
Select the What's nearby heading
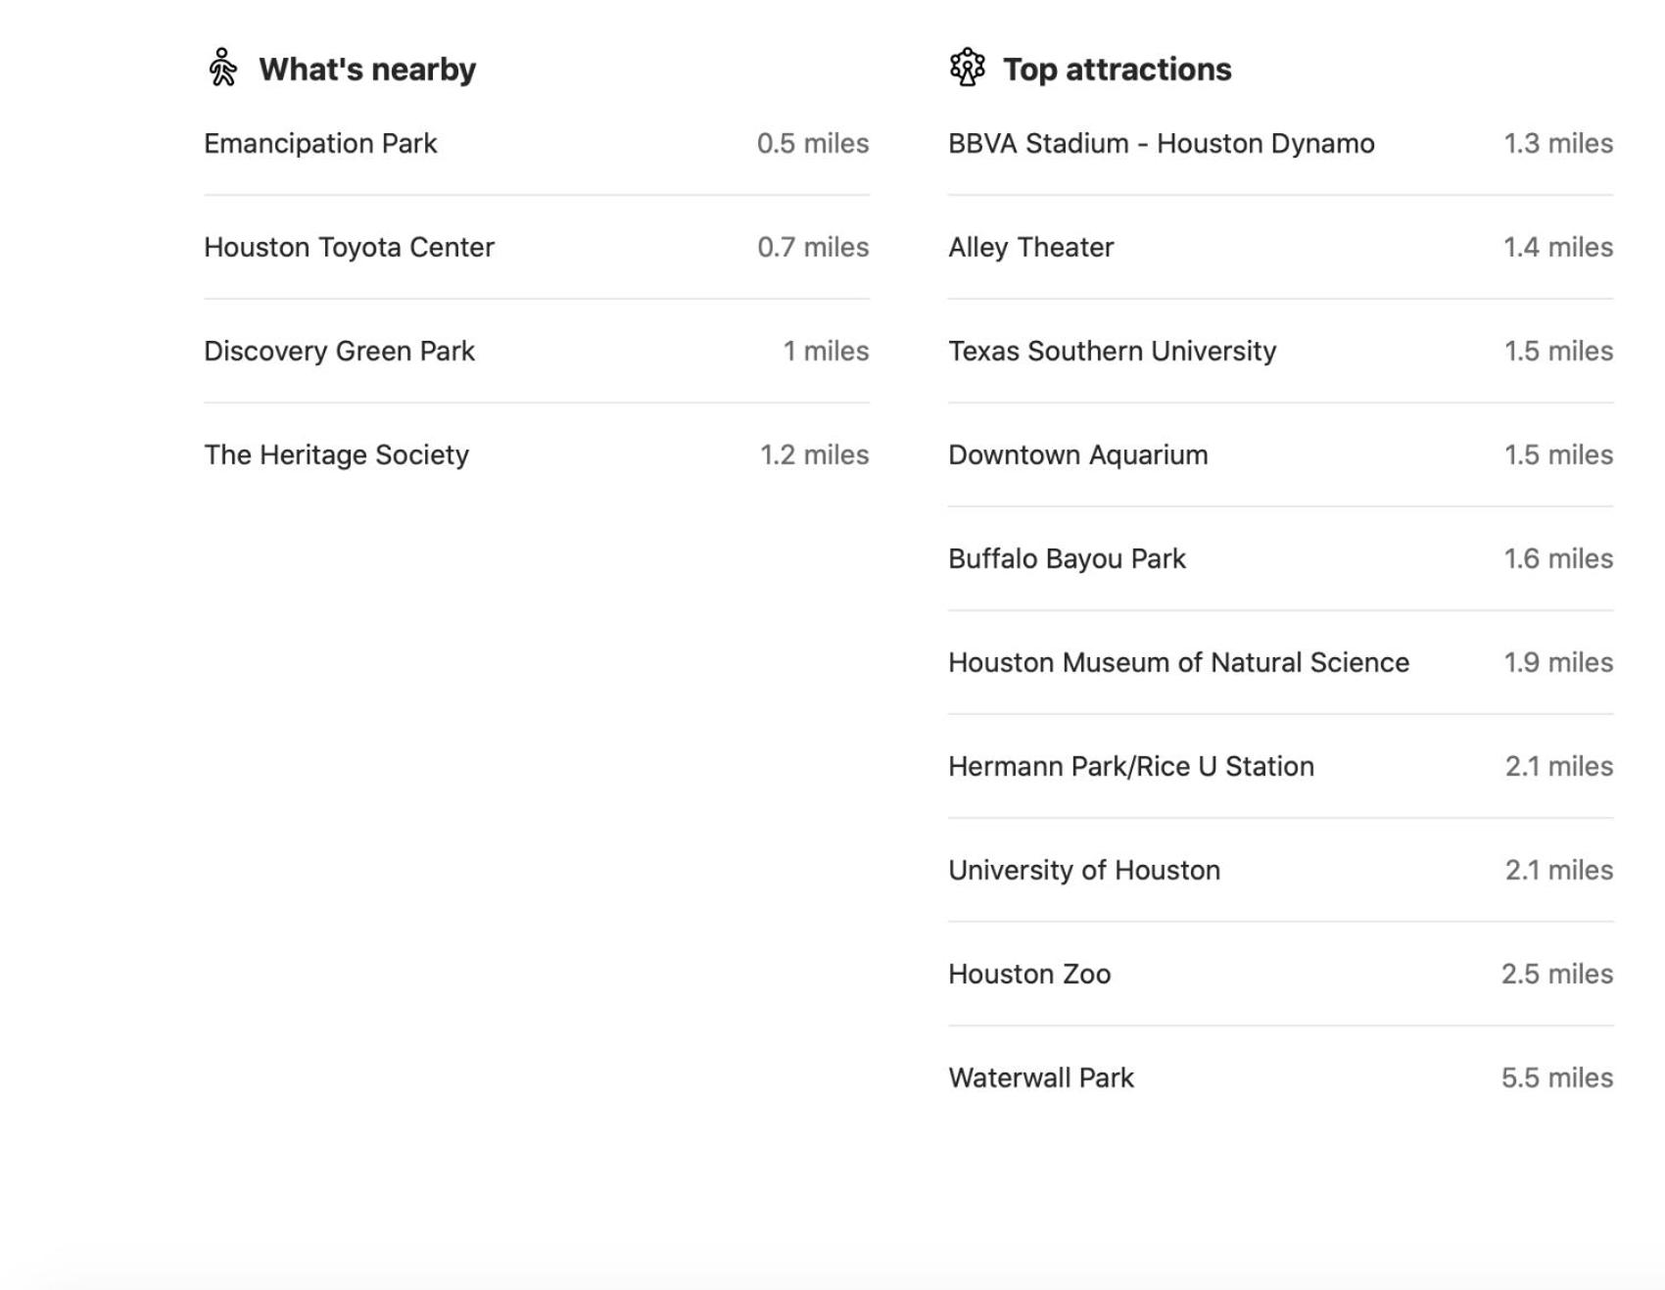click(x=367, y=70)
